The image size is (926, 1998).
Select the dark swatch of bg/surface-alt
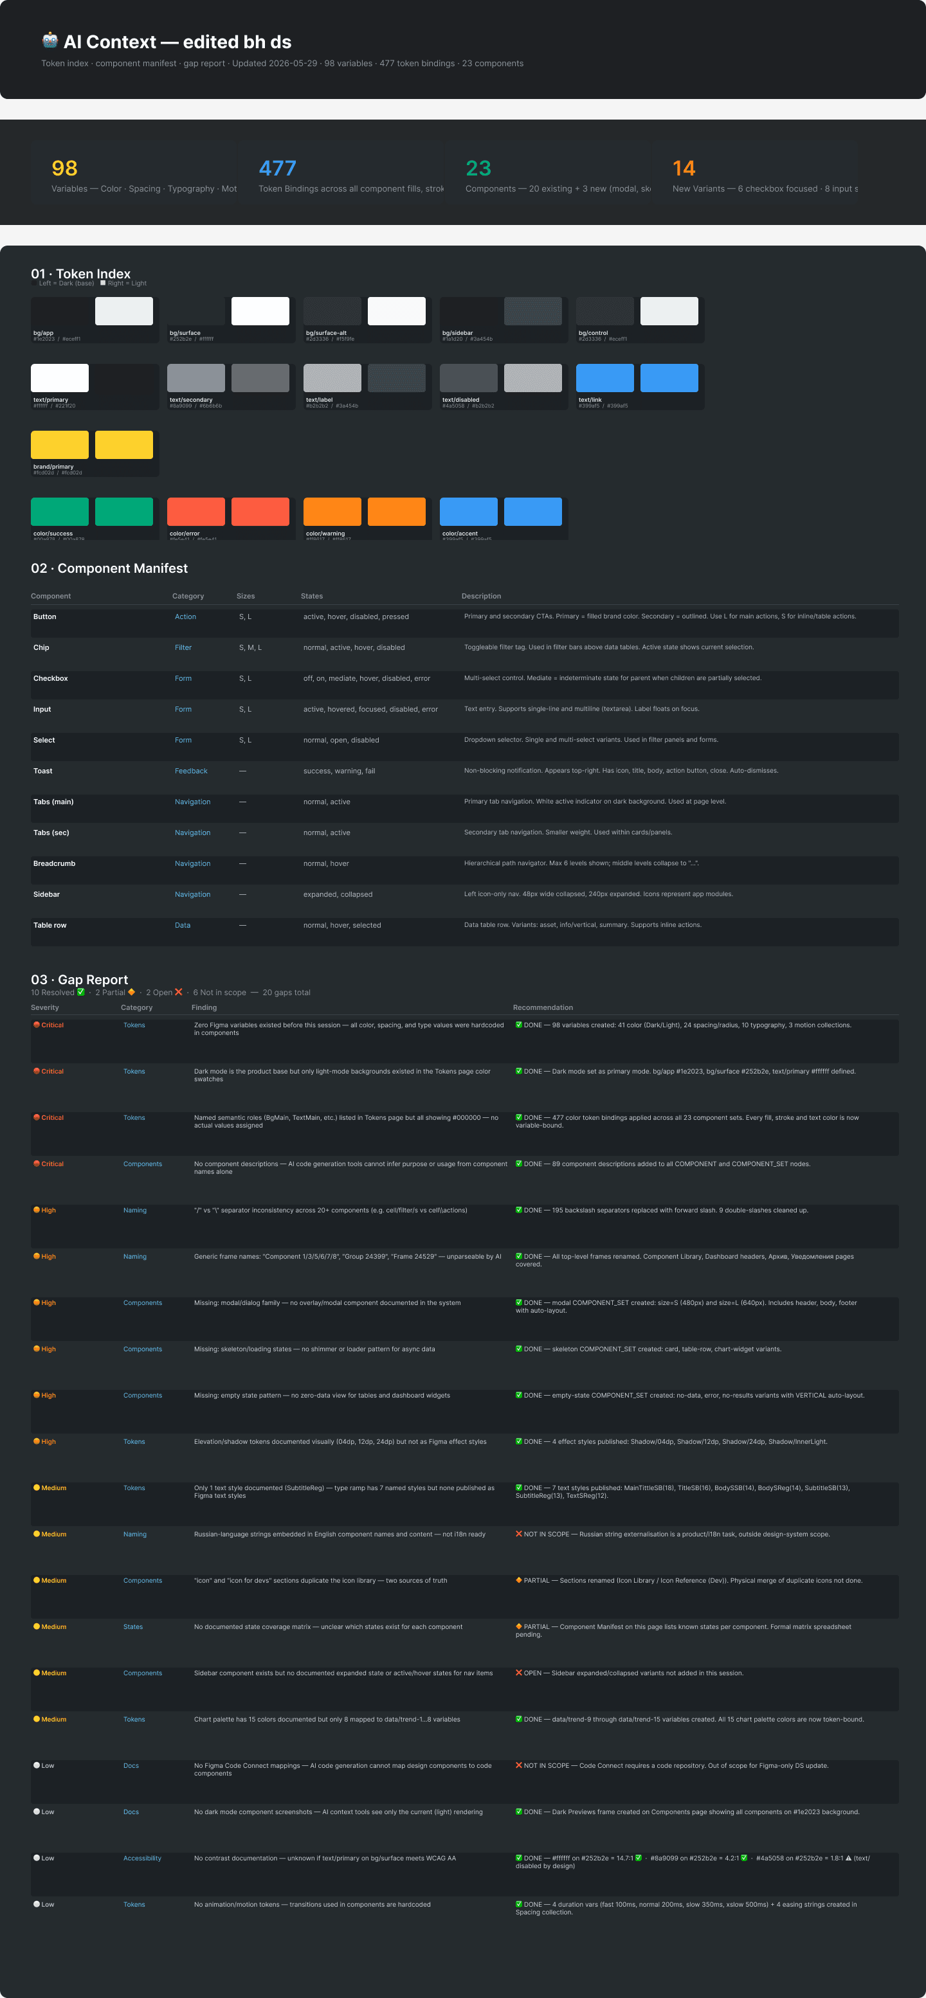coord(332,311)
